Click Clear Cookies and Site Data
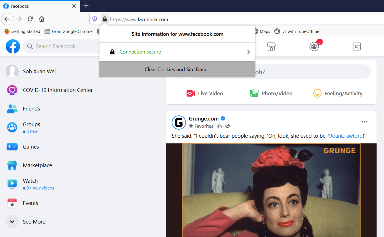The width and height of the screenshot is (384, 237). 177,69
